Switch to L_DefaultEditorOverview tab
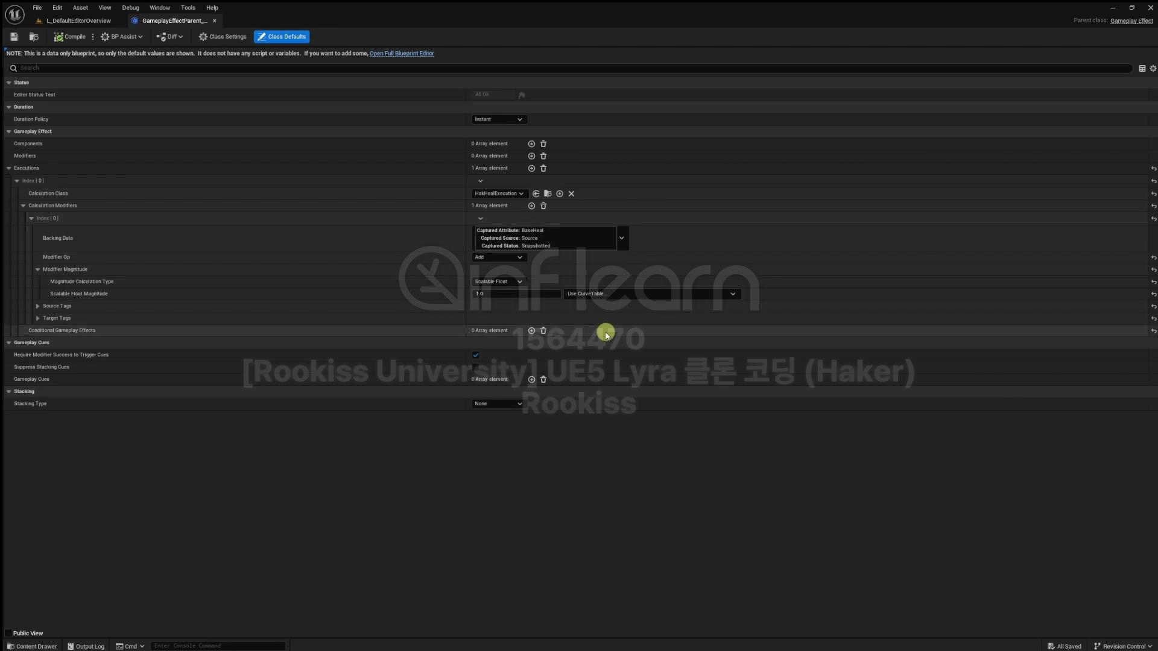This screenshot has width=1158, height=651. click(x=78, y=20)
